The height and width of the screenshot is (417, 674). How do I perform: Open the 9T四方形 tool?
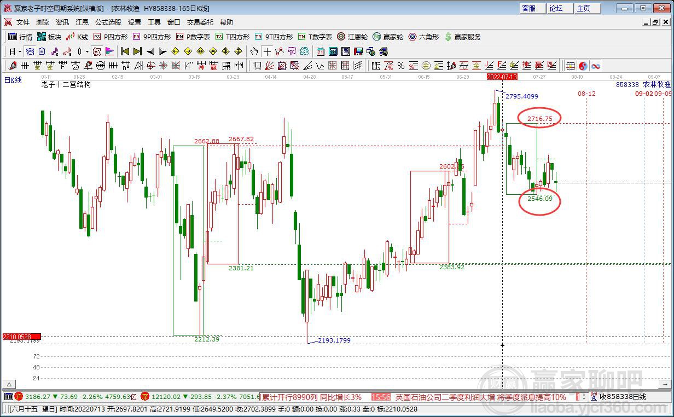pos(274,37)
